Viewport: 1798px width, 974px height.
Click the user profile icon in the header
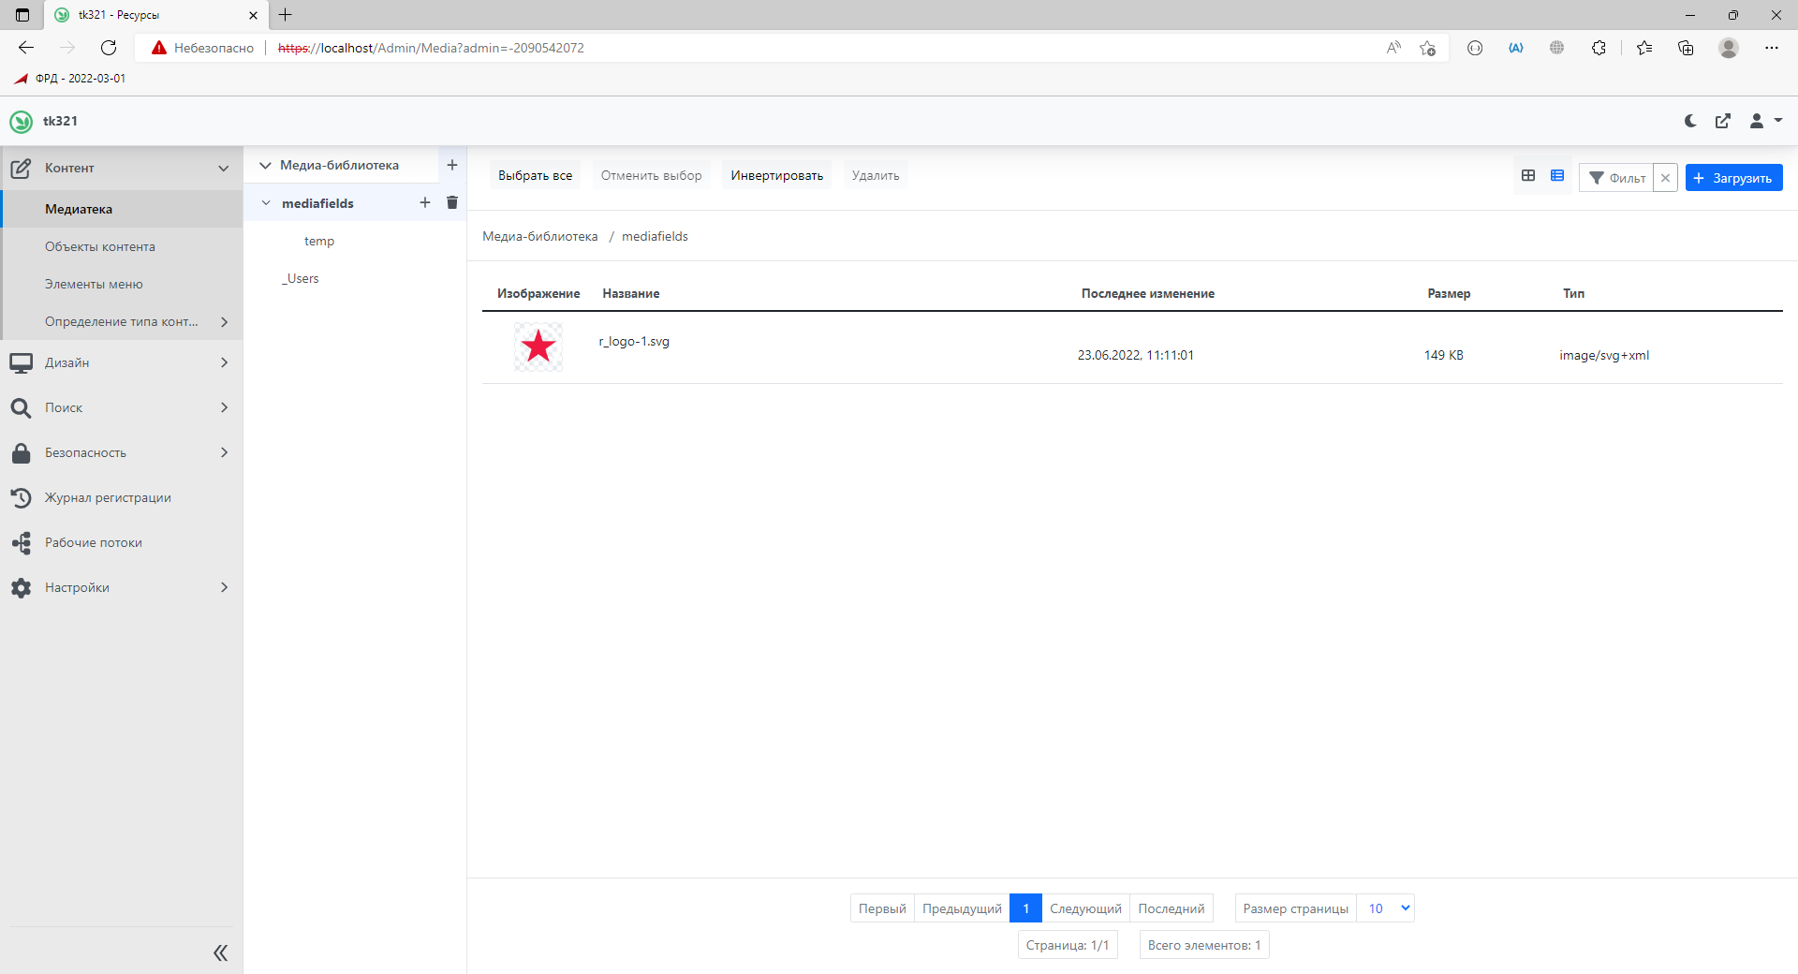(x=1758, y=121)
